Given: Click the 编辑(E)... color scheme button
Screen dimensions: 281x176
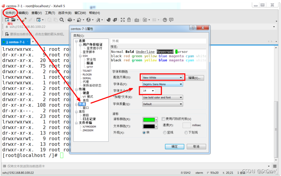Looking at the screenshot, I should [x=195, y=78].
